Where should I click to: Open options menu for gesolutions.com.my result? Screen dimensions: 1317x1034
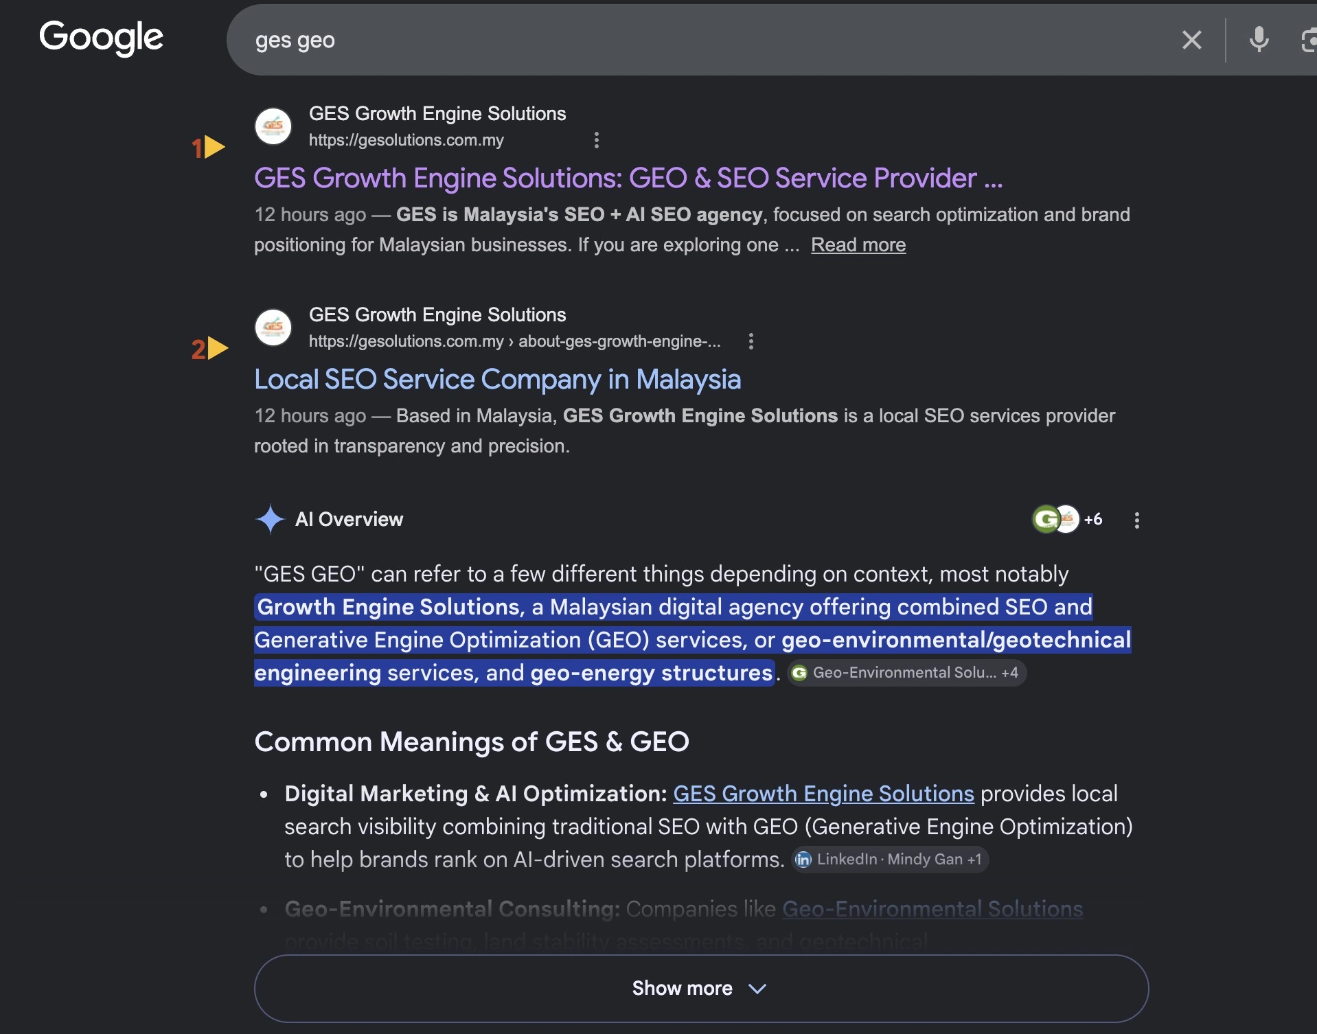[x=597, y=140]
